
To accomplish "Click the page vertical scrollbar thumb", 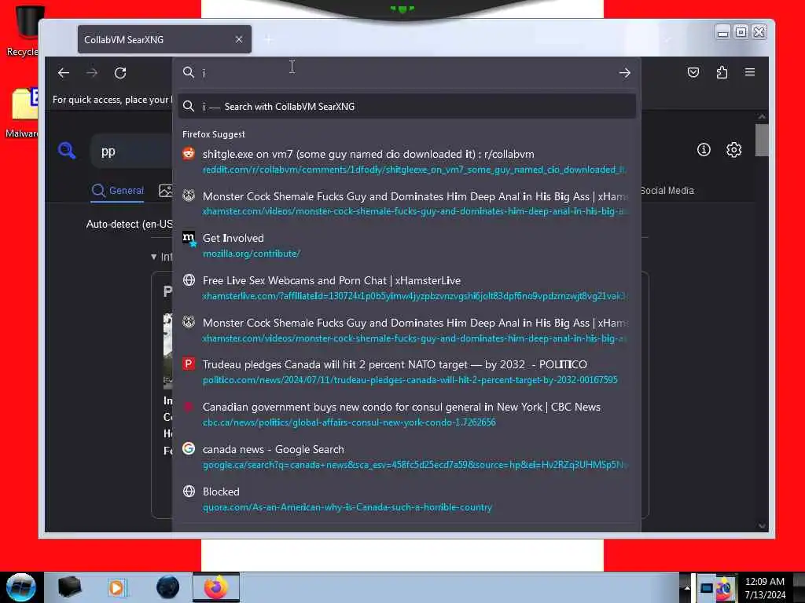I will pyautogui.click(x=762, y=140).
